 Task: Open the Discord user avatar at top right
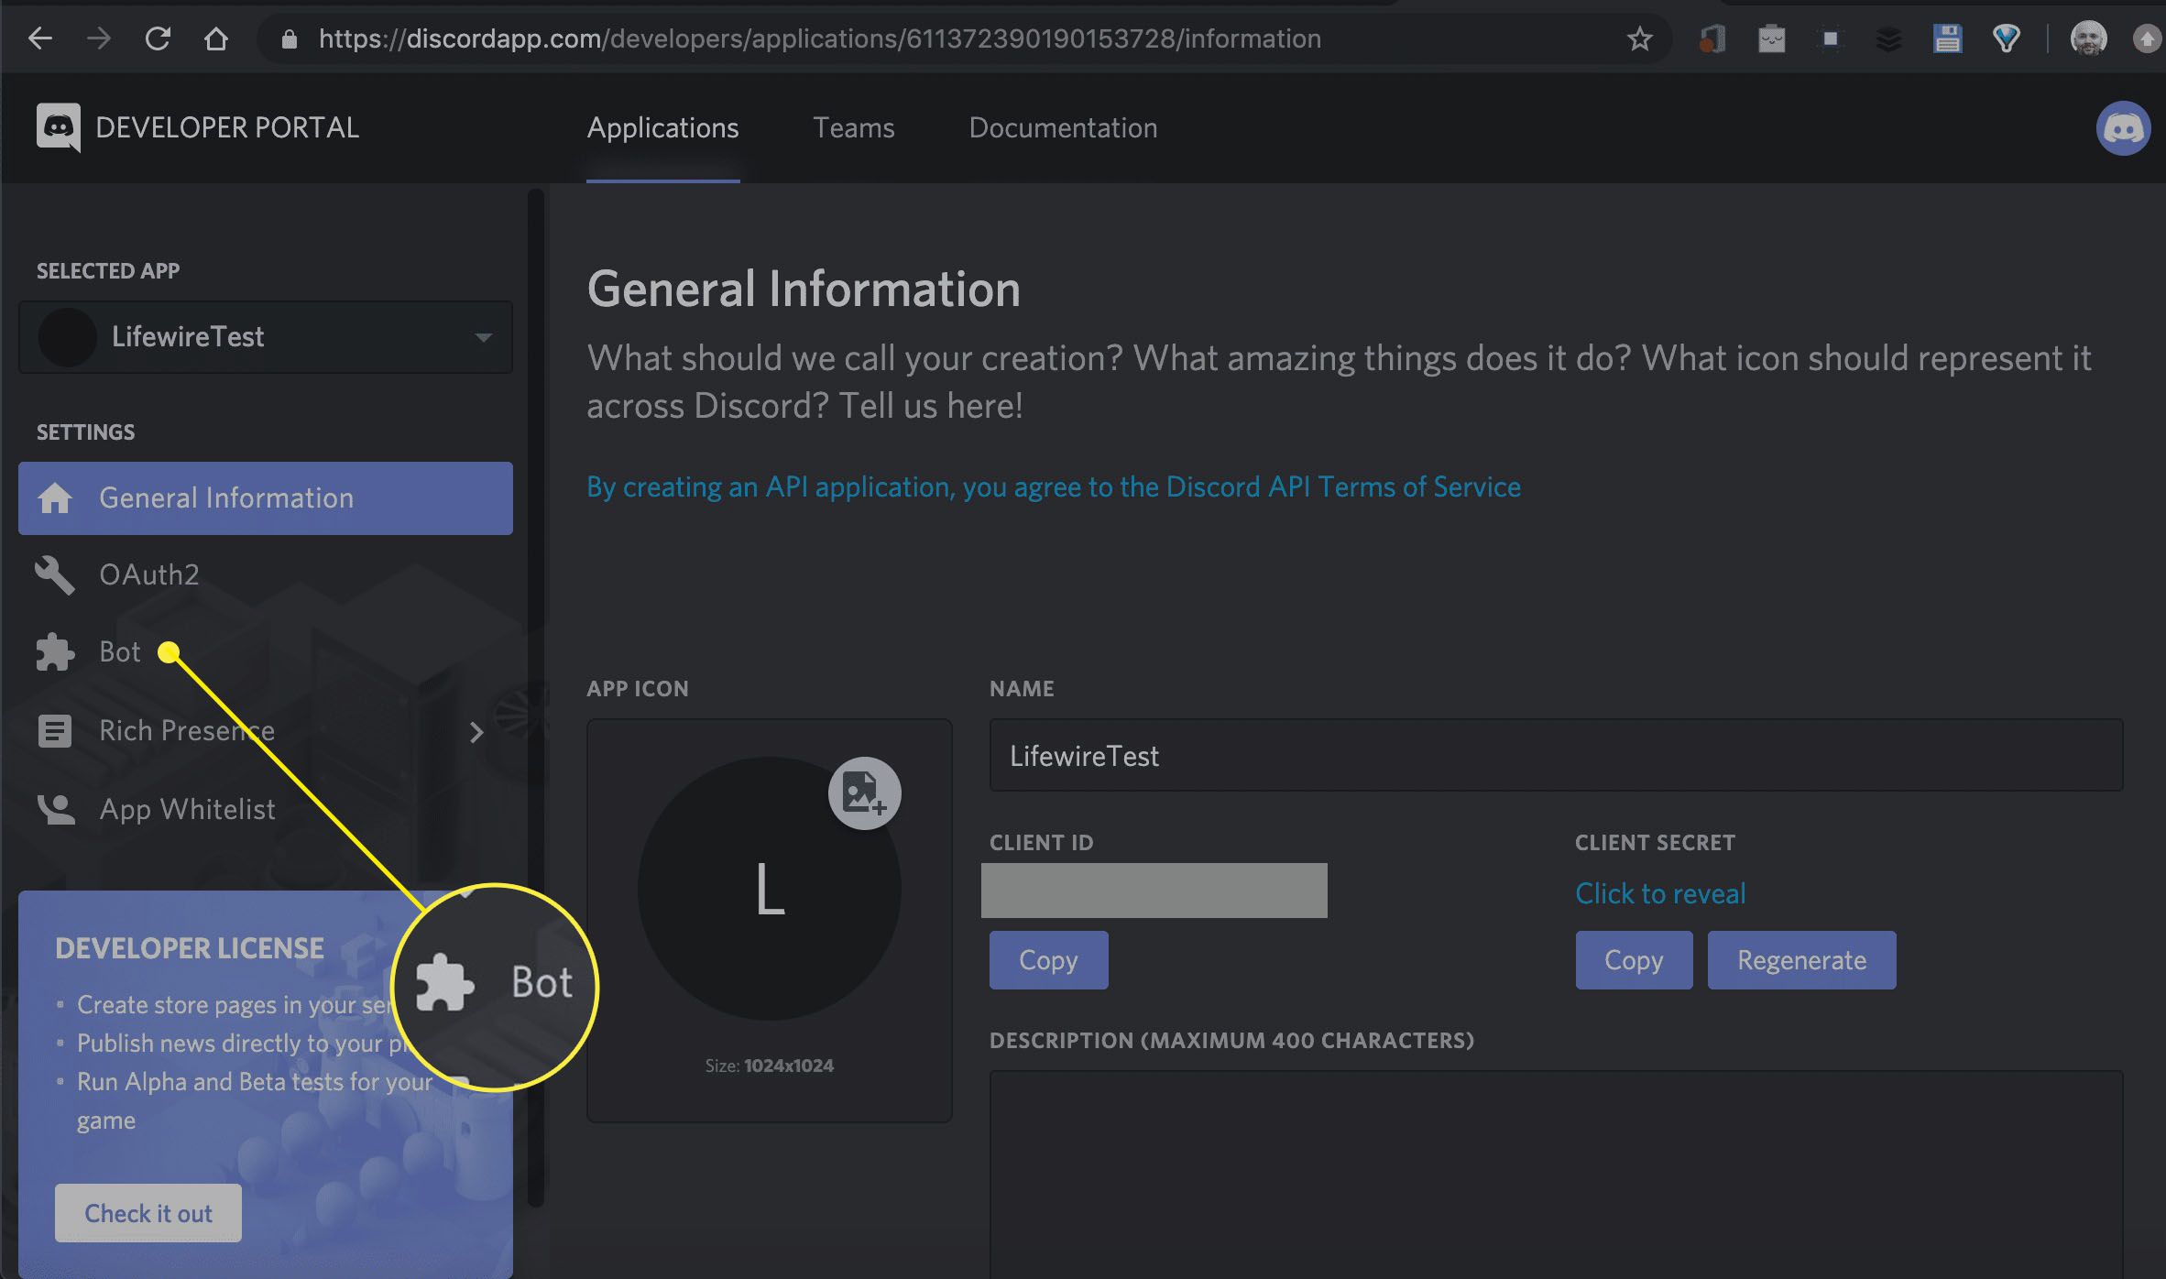coord(2123,128)
